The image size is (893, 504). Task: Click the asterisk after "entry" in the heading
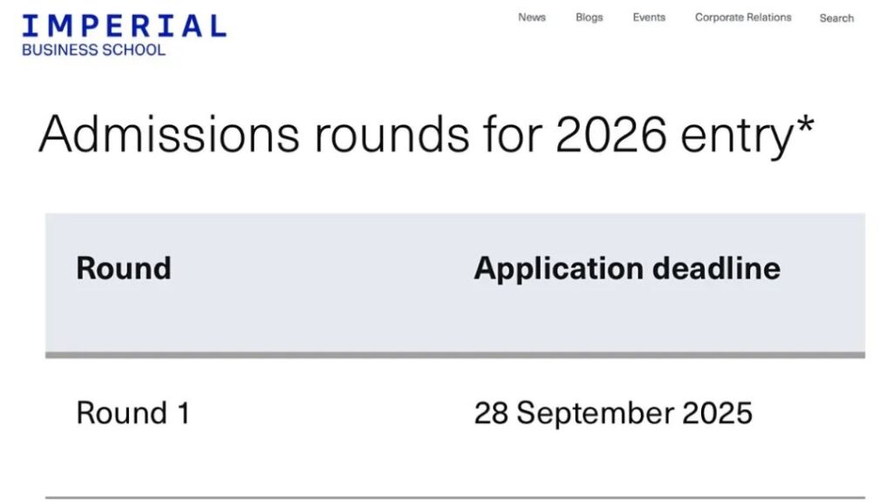pos(804,126)
